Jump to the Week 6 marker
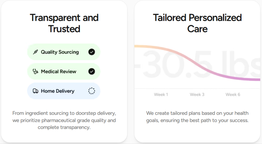The height and width of the screenshot is (144, 262). click(233, 94)
